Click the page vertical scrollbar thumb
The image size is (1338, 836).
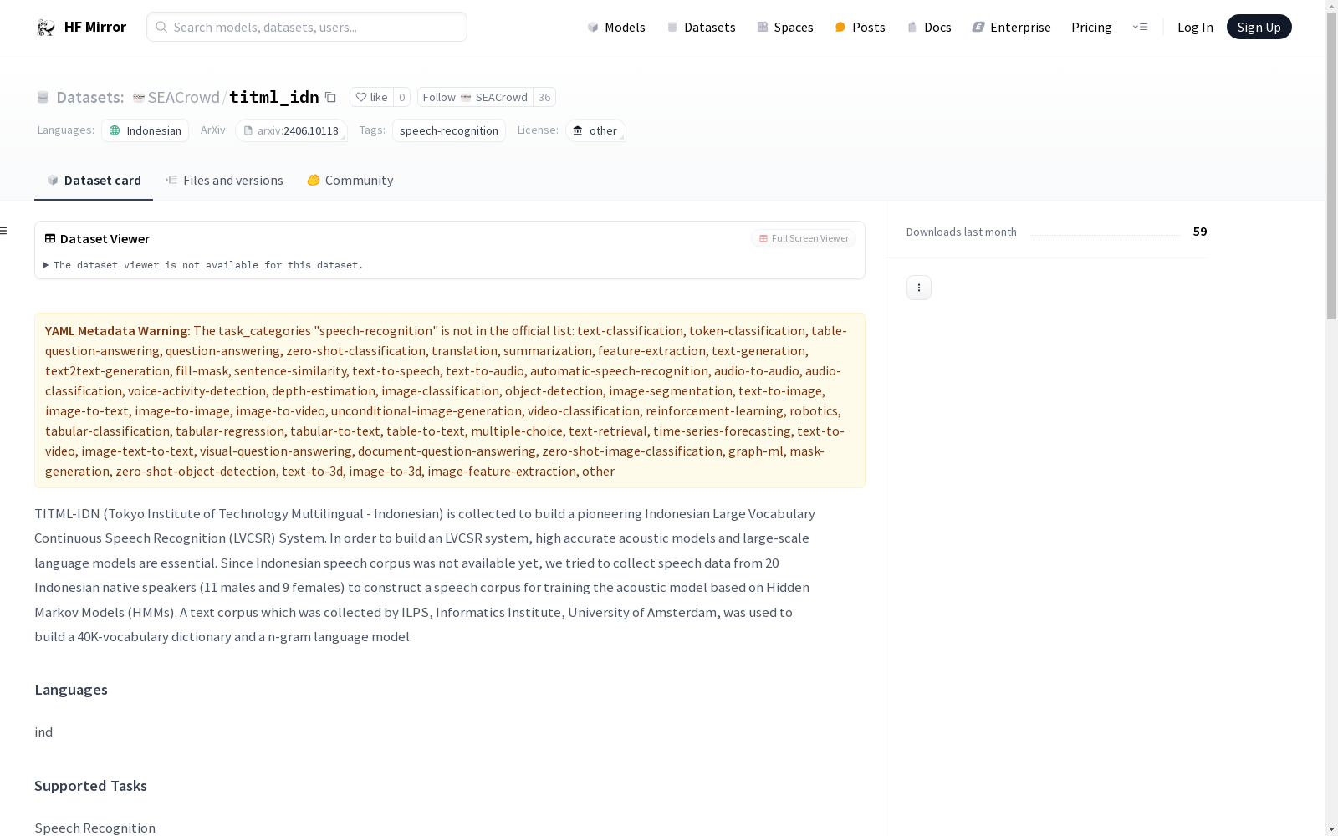coord(1331,166)
